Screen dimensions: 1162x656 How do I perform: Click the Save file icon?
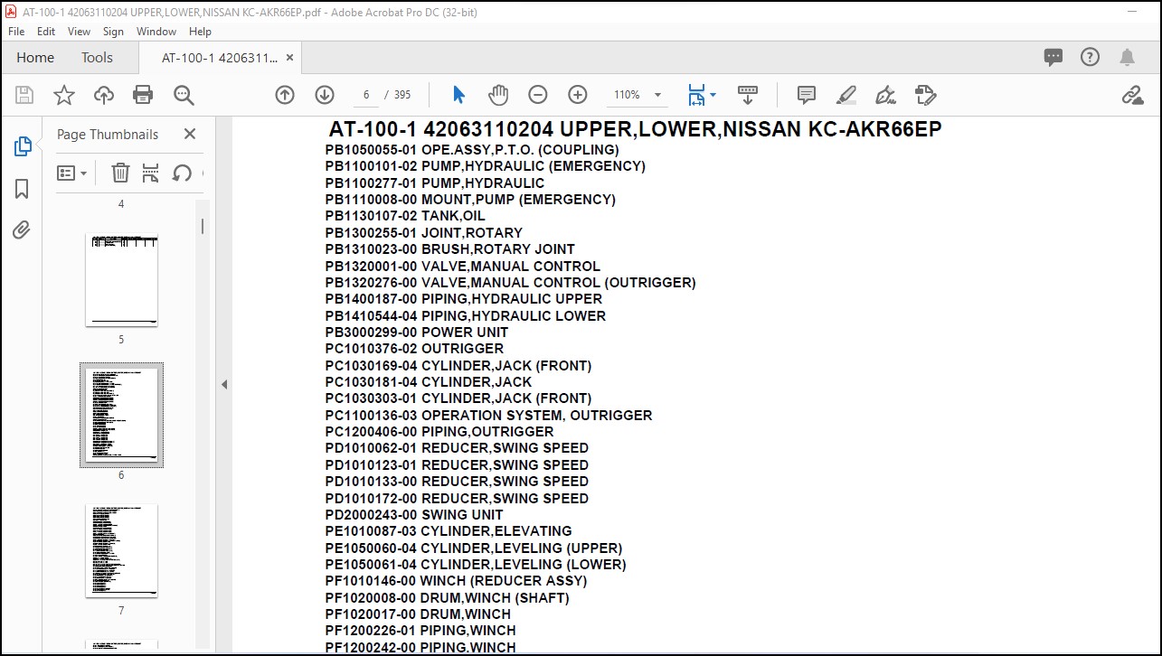tap(24, 95)
